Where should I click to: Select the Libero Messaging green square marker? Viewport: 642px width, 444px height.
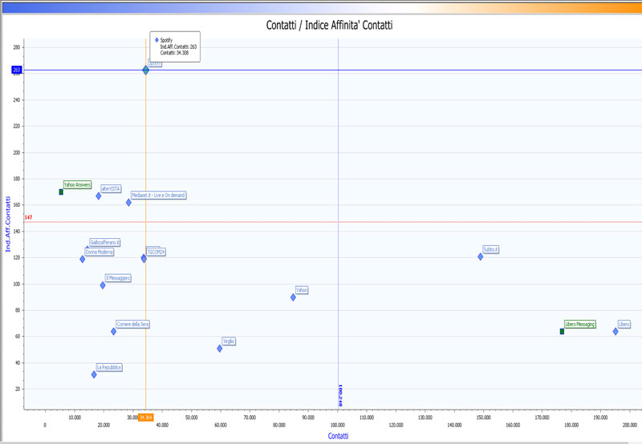click(562, 331)
